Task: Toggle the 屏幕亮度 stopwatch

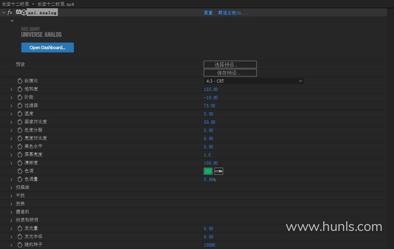Action: 20,154
